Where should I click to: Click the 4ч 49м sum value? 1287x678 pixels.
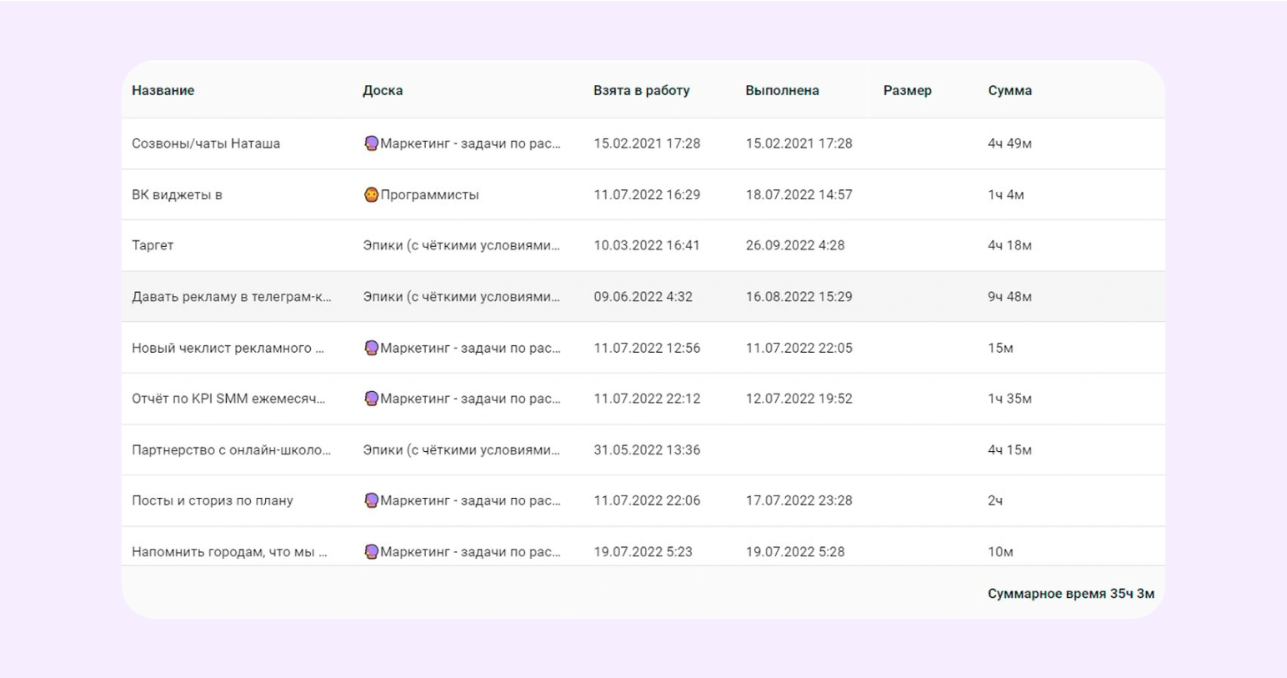point(1009,143)
